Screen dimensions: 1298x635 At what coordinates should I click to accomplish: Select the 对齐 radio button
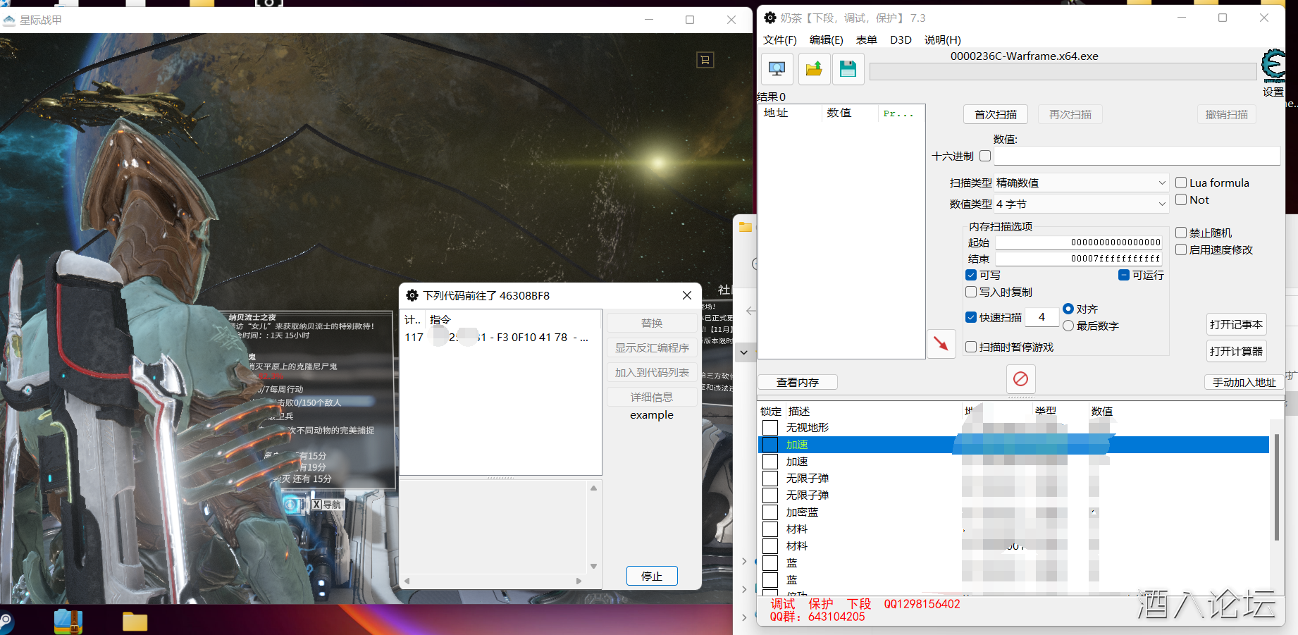click(1068, 309)
